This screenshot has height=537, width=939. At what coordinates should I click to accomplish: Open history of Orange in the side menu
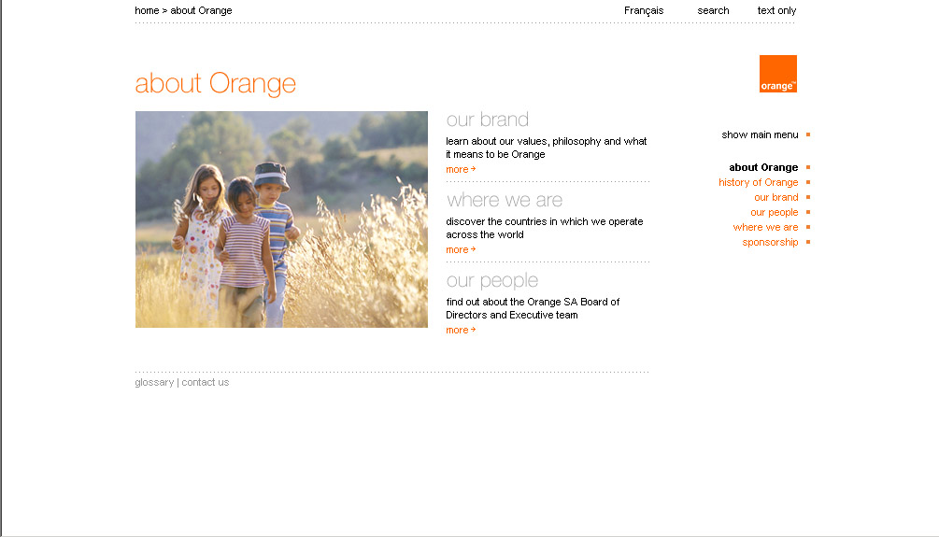point(758,182)
